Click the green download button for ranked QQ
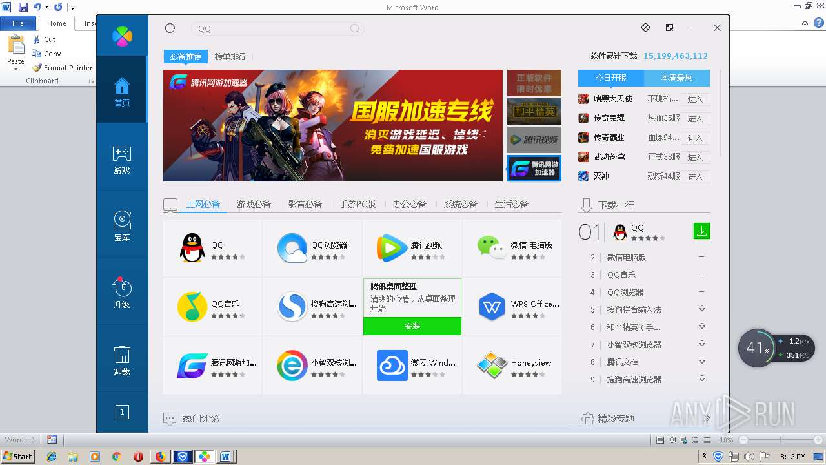Viewport: 826px width, 465px height. click(701, 231)
